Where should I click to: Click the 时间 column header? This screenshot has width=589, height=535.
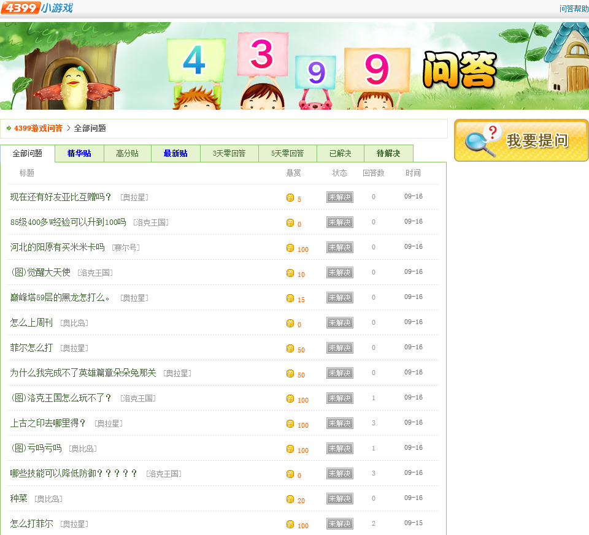click(413, 173)
